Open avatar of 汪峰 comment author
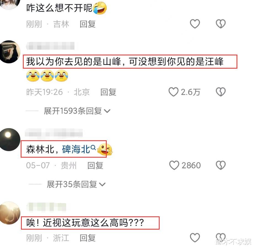The width and height of the screenshot is (255, 250). coord(9,52)
